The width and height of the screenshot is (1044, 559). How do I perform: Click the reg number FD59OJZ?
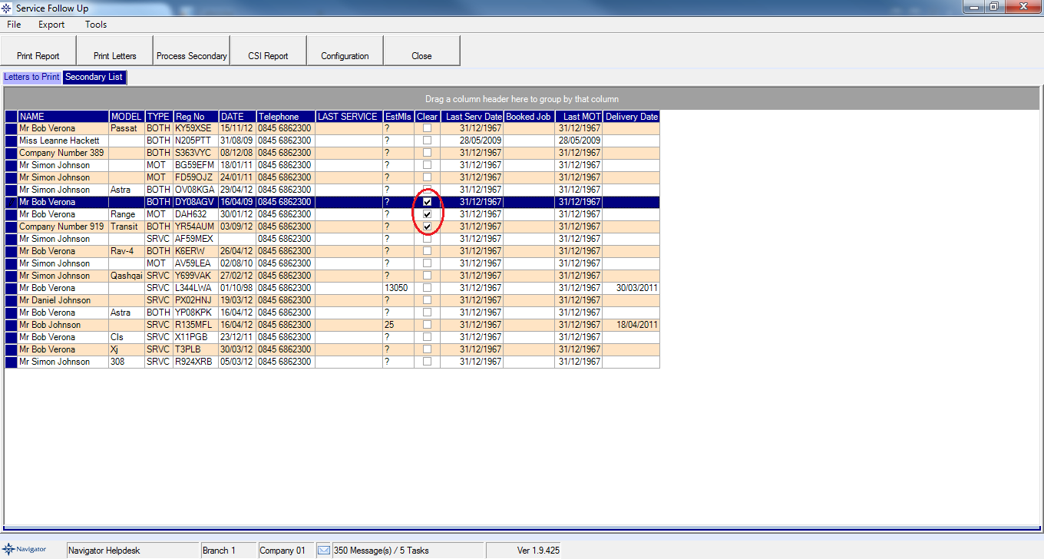click(196, 177)
